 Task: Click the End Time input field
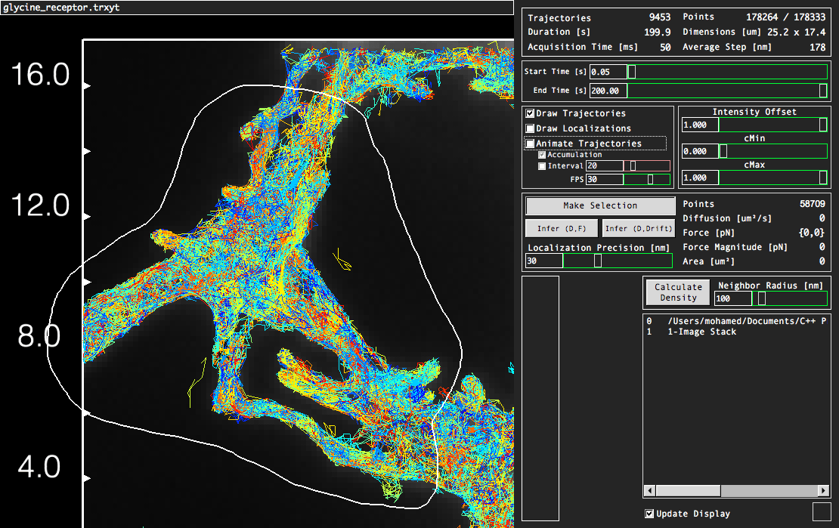(608, 91)
